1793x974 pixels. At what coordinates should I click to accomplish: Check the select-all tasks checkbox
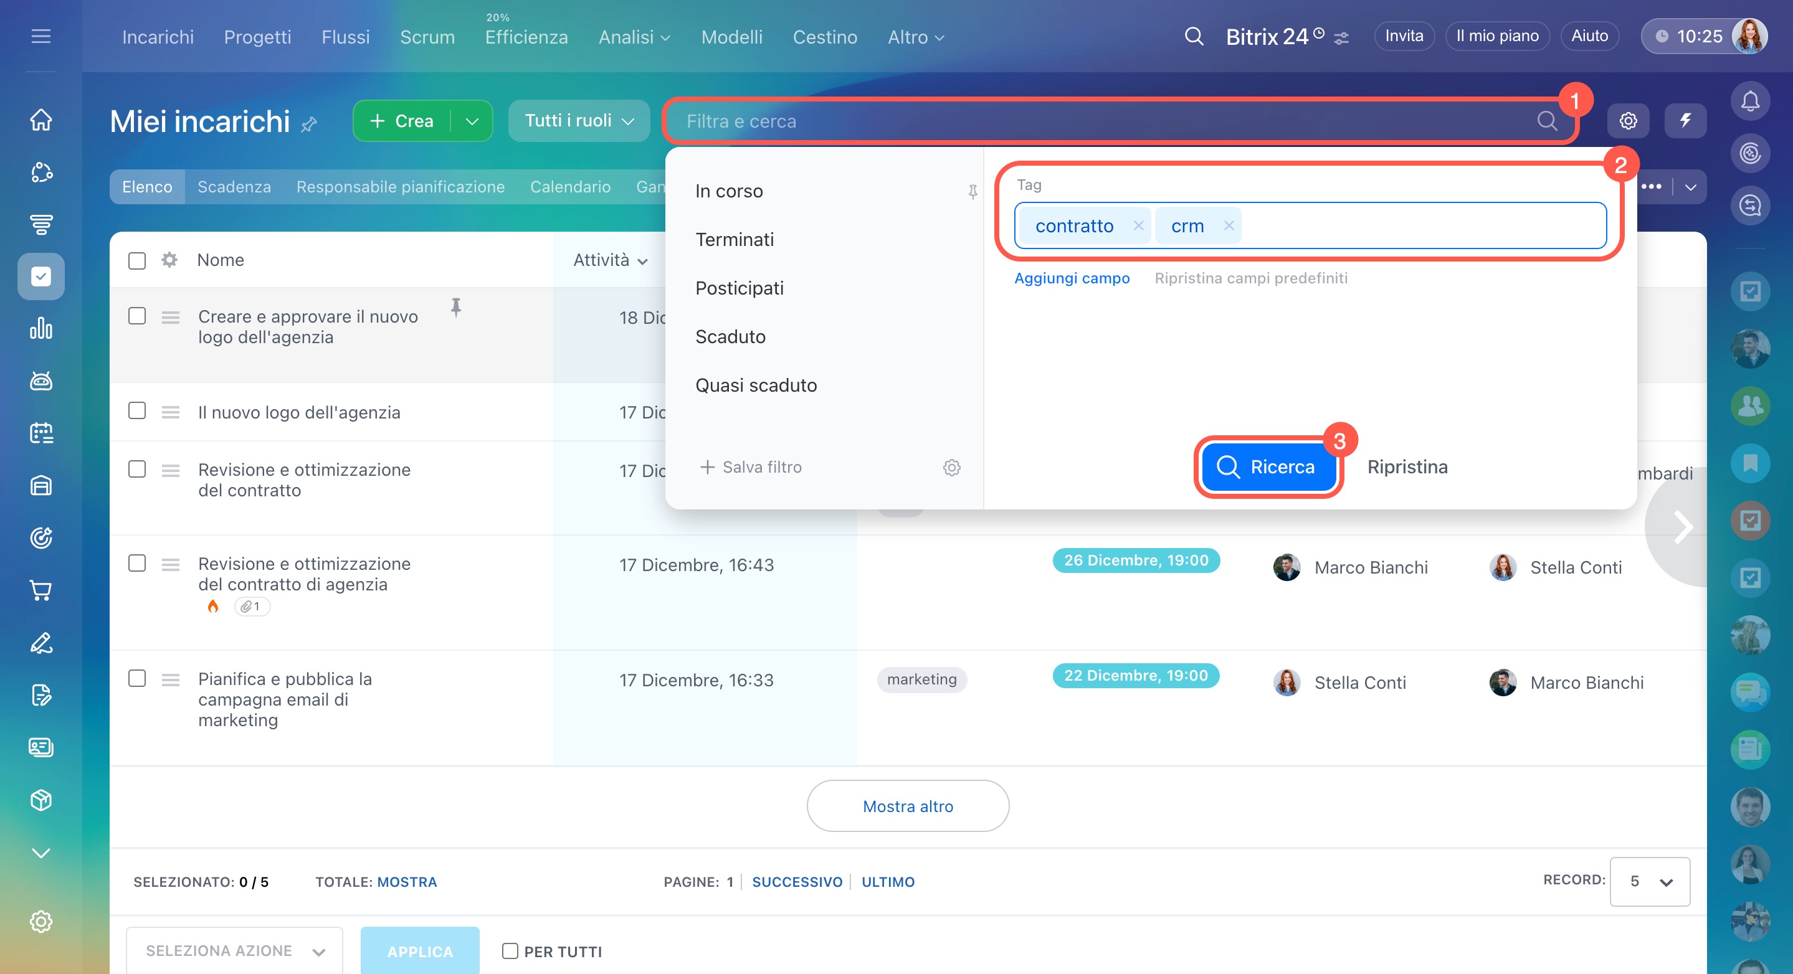point(137,260)
